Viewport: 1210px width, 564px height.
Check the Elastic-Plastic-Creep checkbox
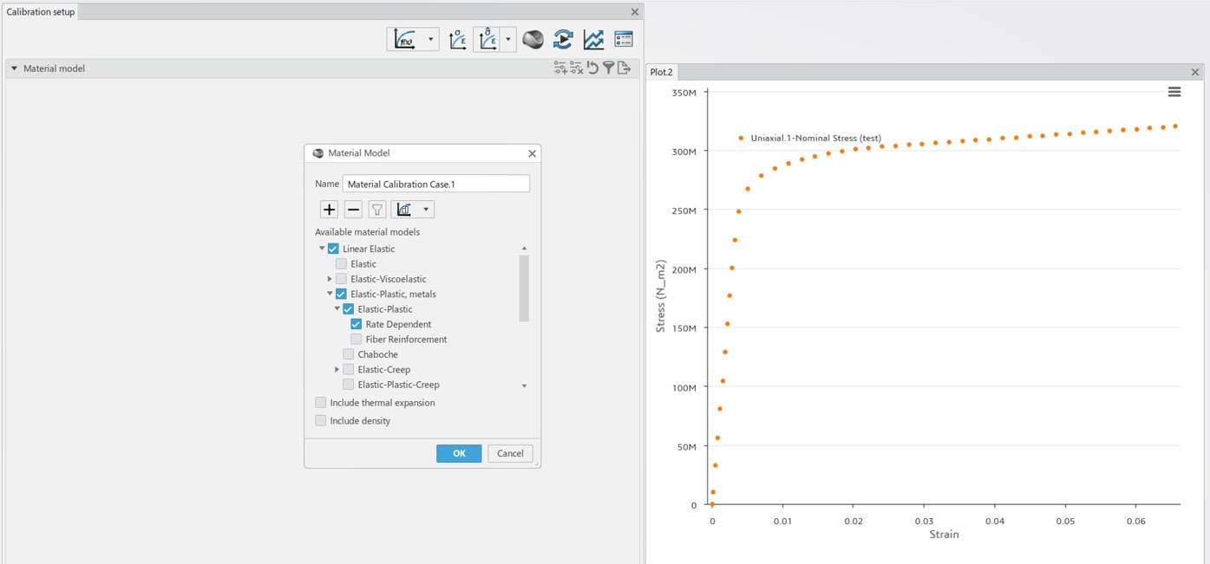(349, 385)
